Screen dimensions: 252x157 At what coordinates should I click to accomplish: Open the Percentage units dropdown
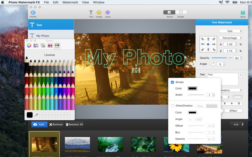pos(231,38)
